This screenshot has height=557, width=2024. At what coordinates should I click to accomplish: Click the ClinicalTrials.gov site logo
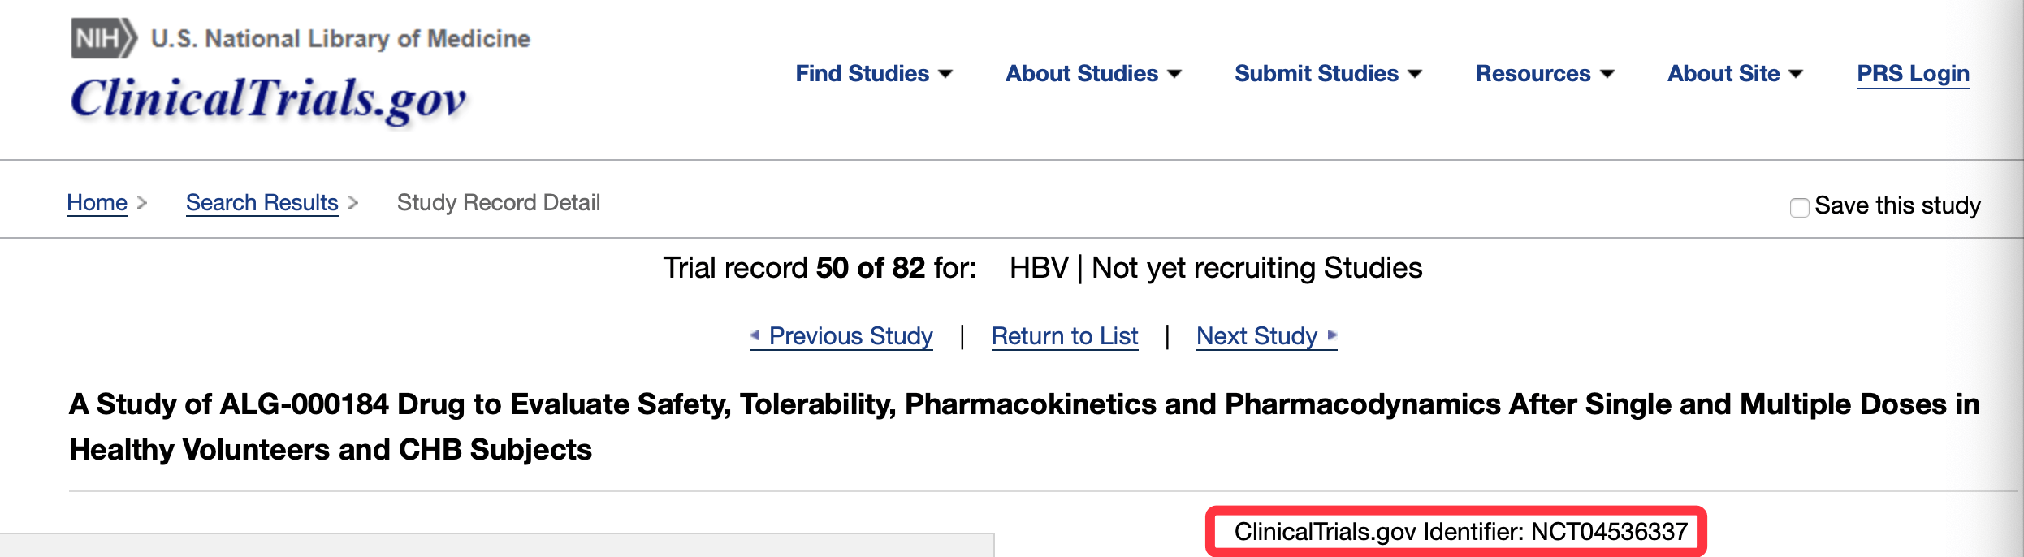pos(268,99)
